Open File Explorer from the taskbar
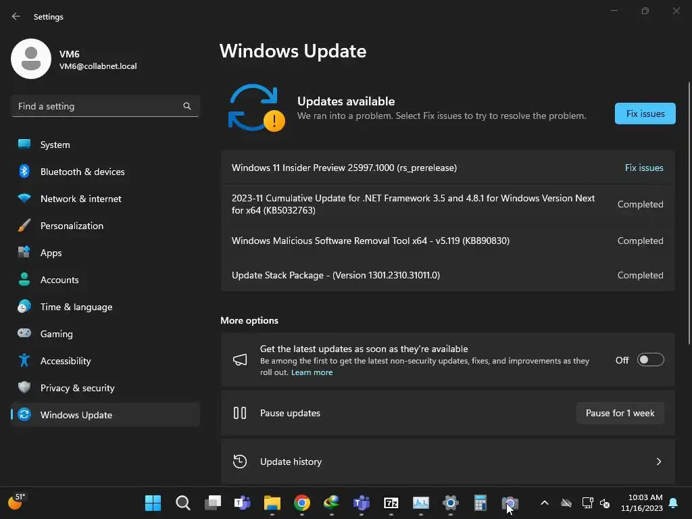This screenshot has height=519, width=692. point(272,503)
